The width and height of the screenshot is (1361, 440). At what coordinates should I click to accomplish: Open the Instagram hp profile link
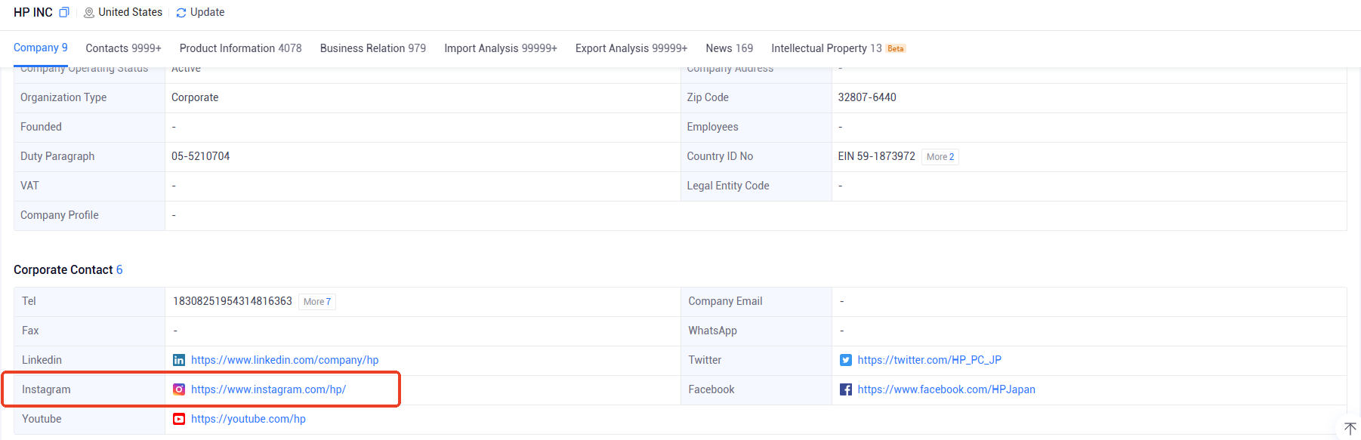[x=268, y=389]
